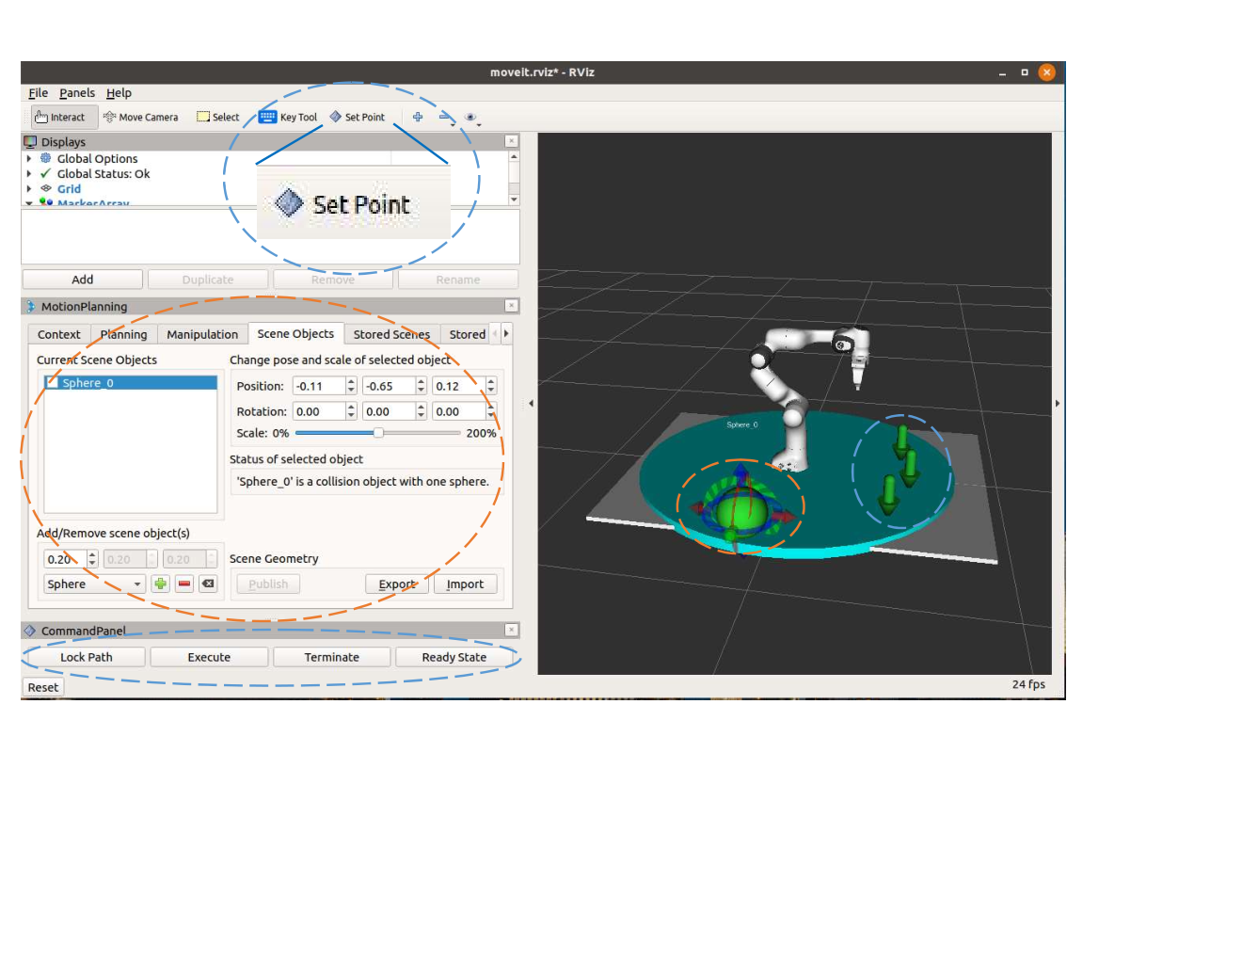Viewport: 1242px width, 960px height.
Task: Click the Import scene geometry button
Action: 465,584
